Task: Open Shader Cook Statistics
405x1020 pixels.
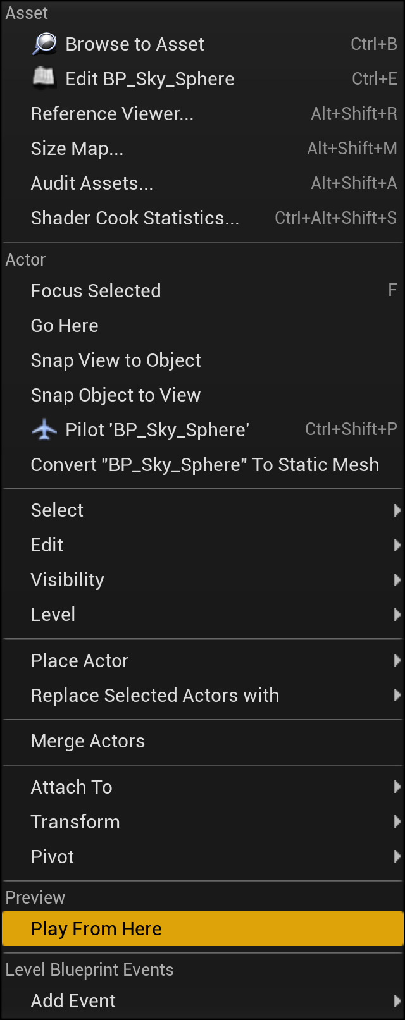Action: coord(135,218)
